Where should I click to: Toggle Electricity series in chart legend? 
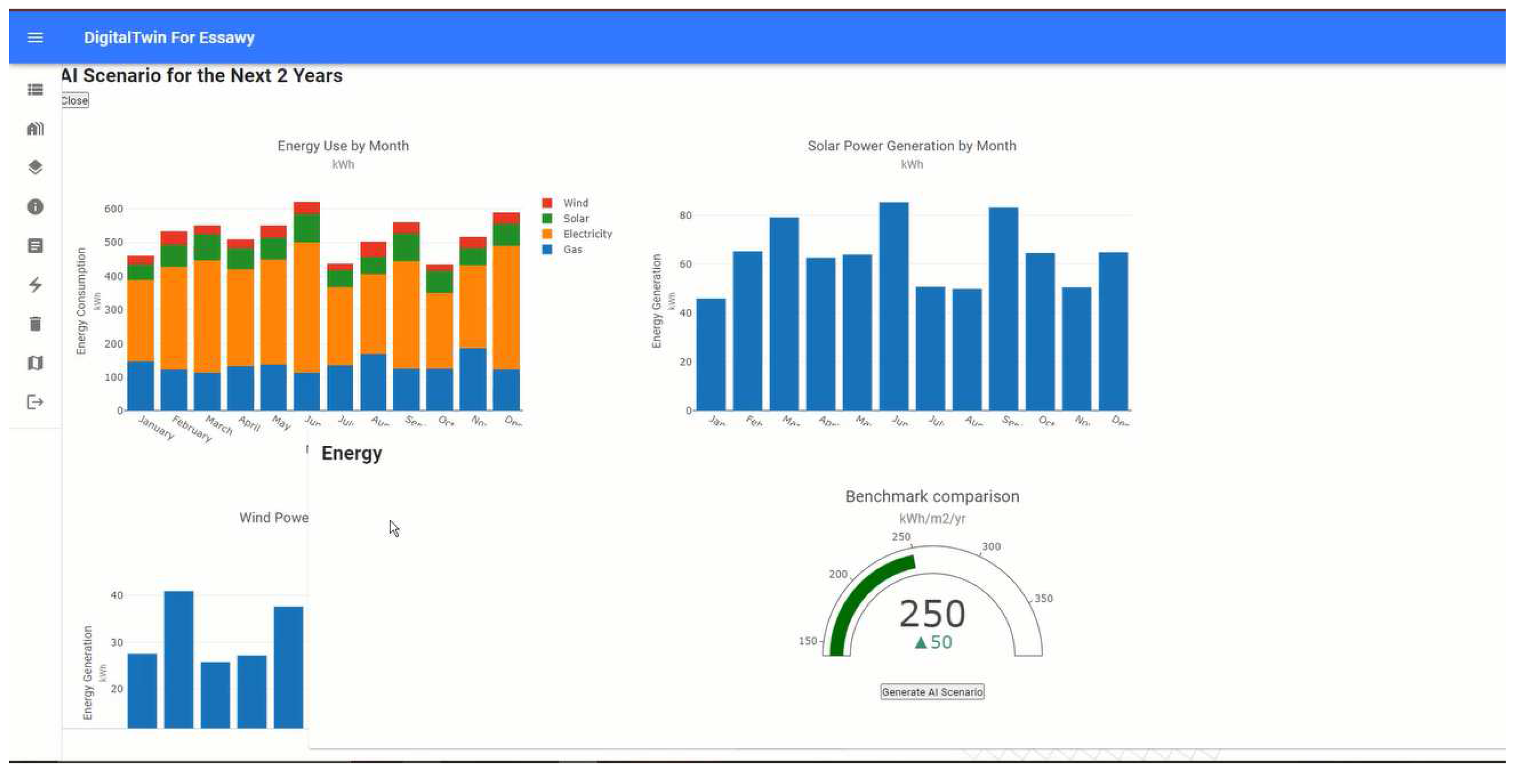click(586, 234)
